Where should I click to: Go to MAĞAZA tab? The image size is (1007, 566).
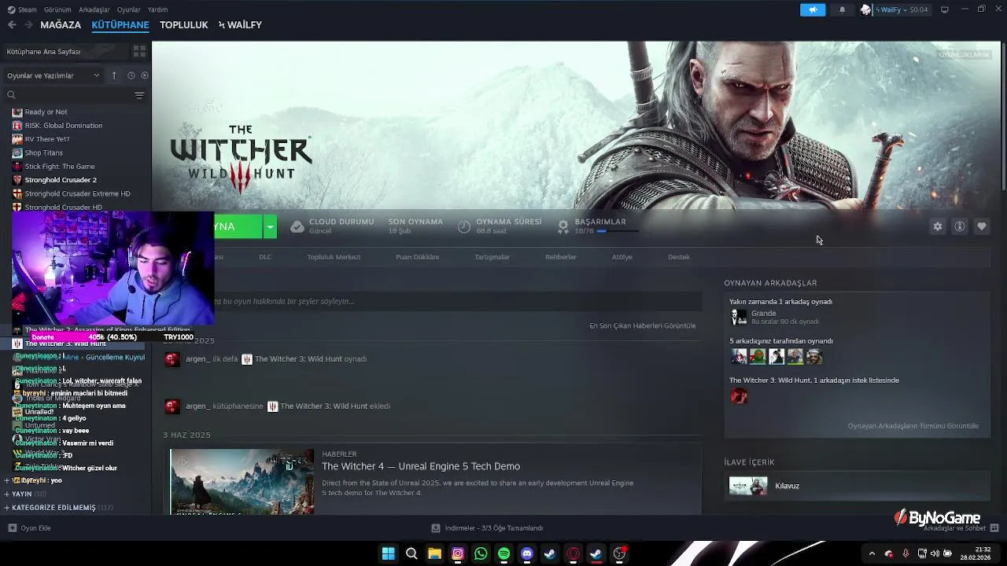[61, 25]
